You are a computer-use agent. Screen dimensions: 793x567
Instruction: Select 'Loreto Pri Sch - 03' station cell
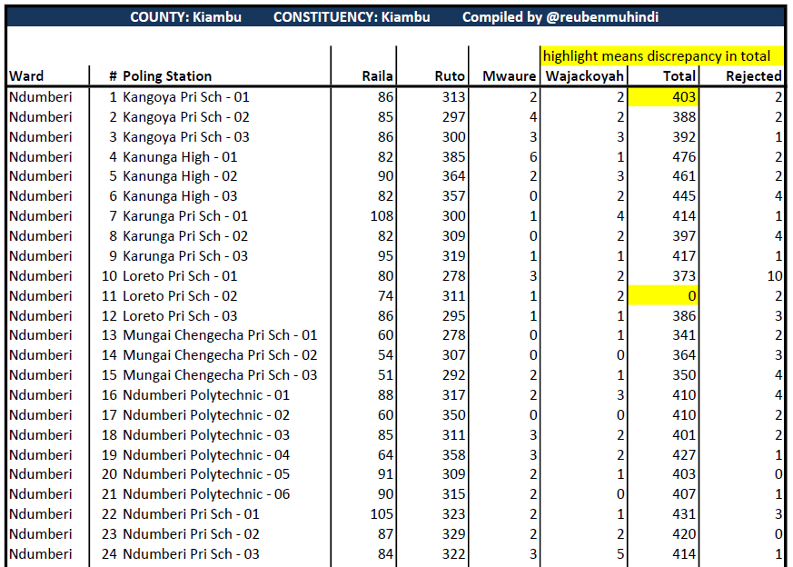click(x=180, y=315)
